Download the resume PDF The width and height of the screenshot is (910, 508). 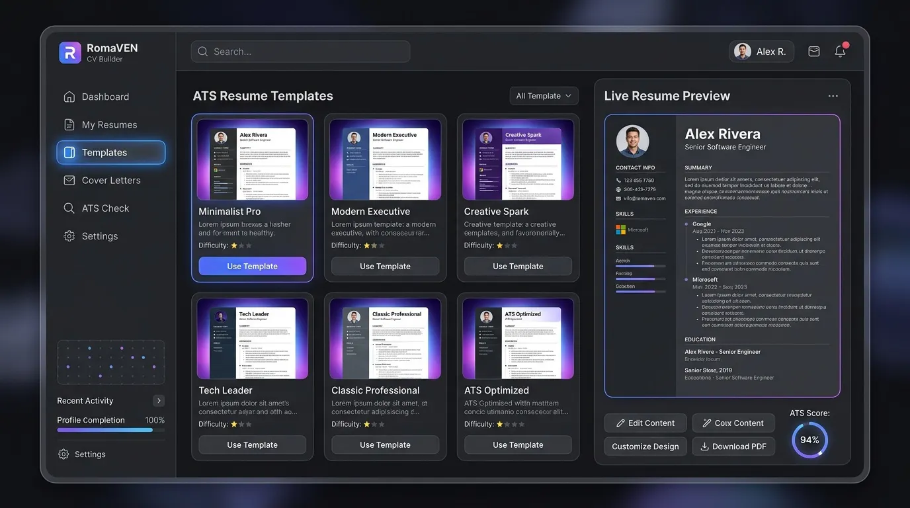pyautogui.click(x=733, y=446)
